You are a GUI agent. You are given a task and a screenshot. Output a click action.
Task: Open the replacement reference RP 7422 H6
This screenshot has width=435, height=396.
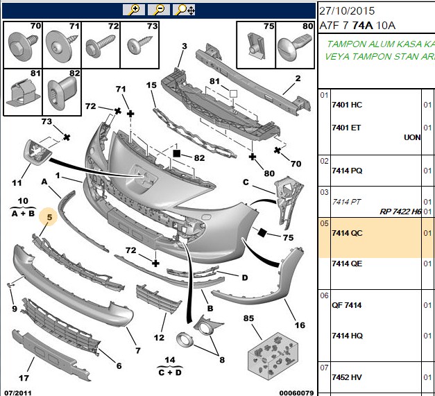[x=400, y=212]
